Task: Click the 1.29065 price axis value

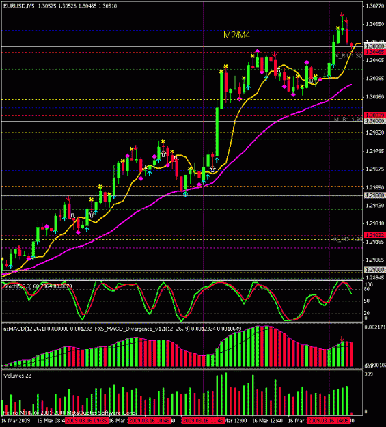Action: (374, 260)
